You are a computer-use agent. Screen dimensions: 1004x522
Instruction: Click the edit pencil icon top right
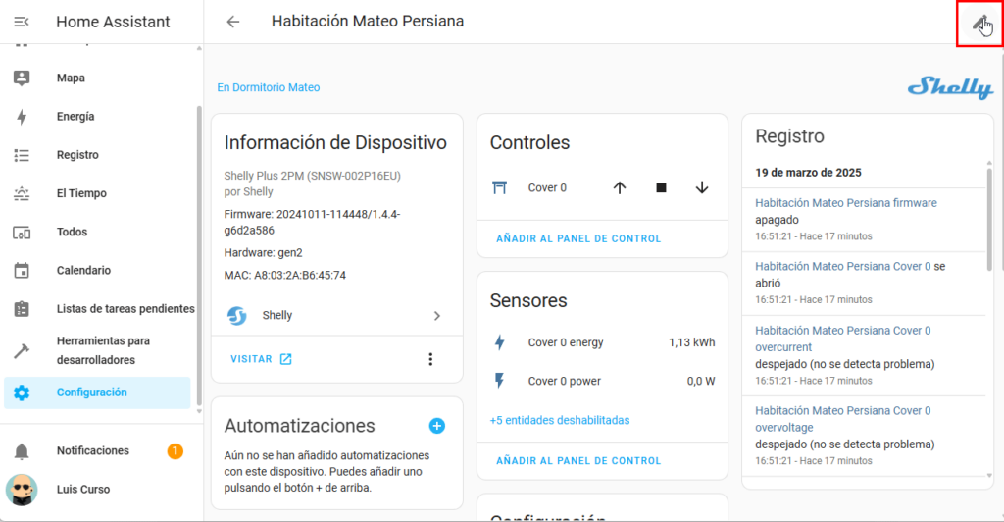pos(979,23)
